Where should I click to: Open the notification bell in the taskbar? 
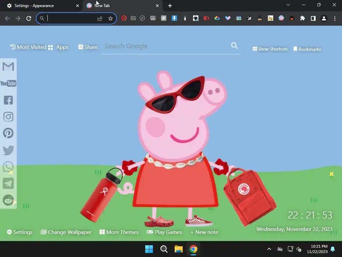coord(333,249)
